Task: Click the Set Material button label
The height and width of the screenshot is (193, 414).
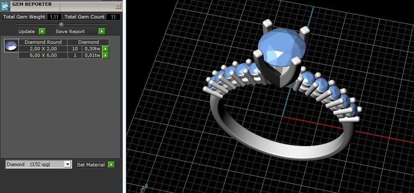Action: click(x=91, y=165)
